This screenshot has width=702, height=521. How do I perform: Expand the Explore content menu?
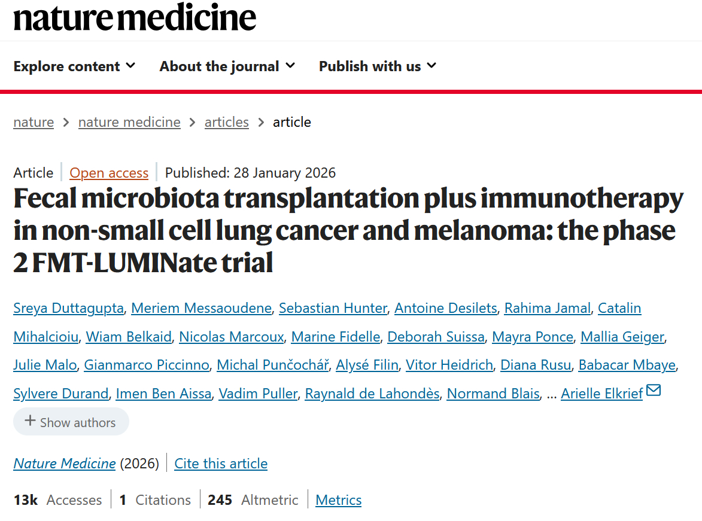click(x=74, y=66)
